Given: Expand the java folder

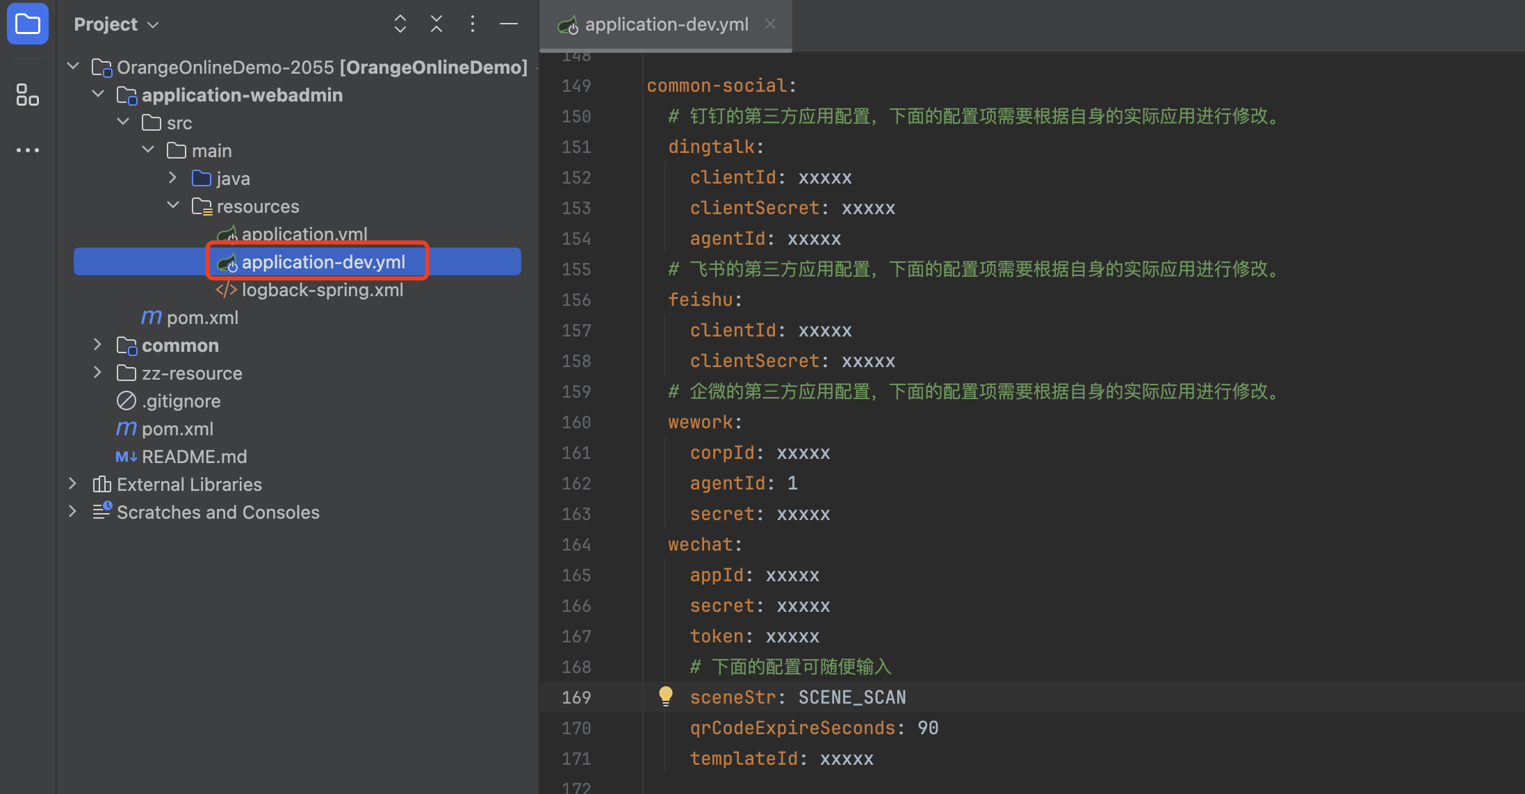Looking at the screenshot, I should [173, 178].
